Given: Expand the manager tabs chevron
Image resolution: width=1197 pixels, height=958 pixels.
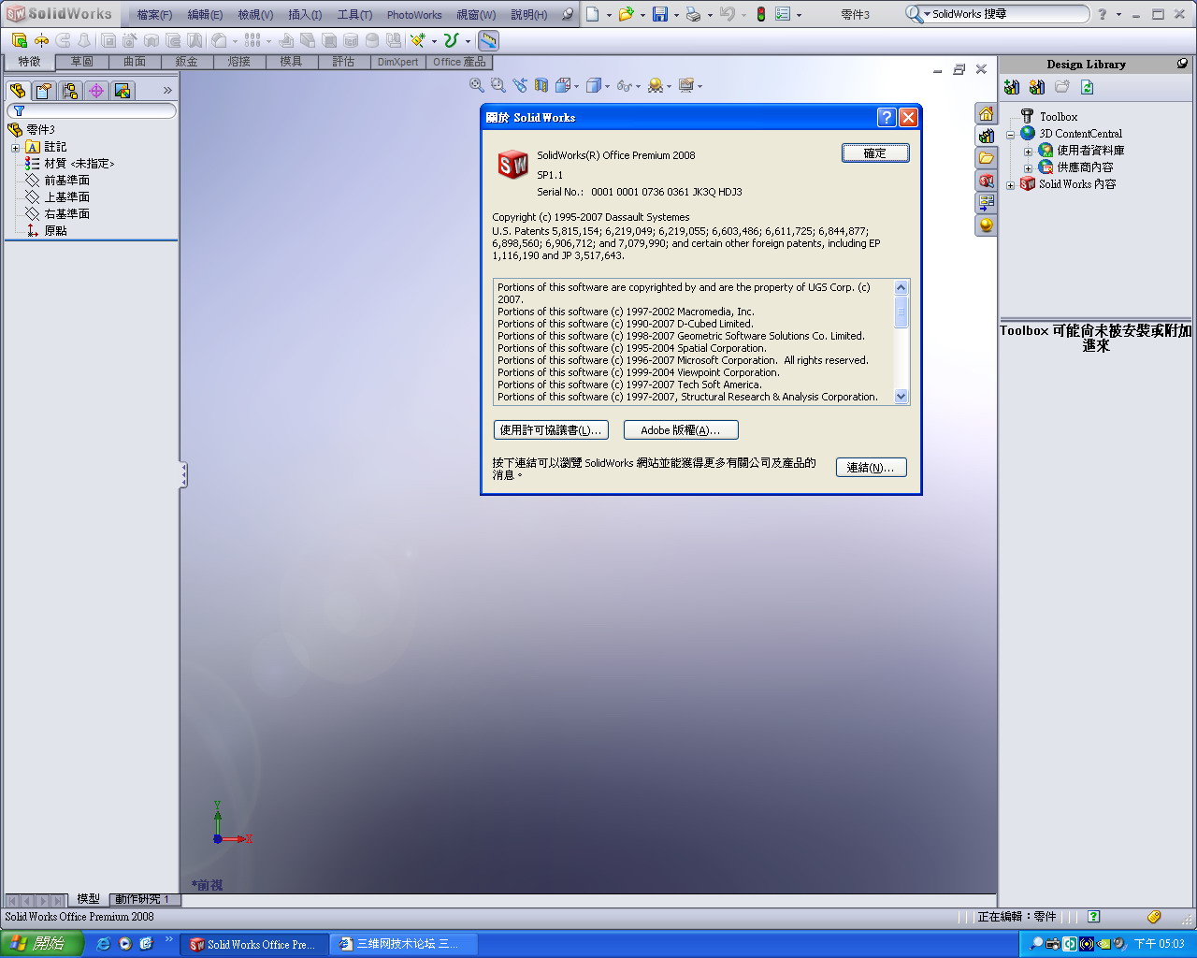Looking at the screenshot, I should (x=167, y=90).
